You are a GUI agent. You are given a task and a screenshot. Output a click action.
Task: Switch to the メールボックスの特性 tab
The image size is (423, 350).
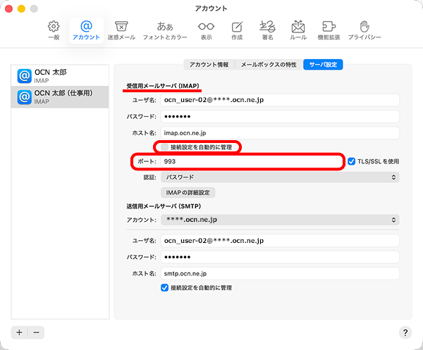click(x=269, y=64)
